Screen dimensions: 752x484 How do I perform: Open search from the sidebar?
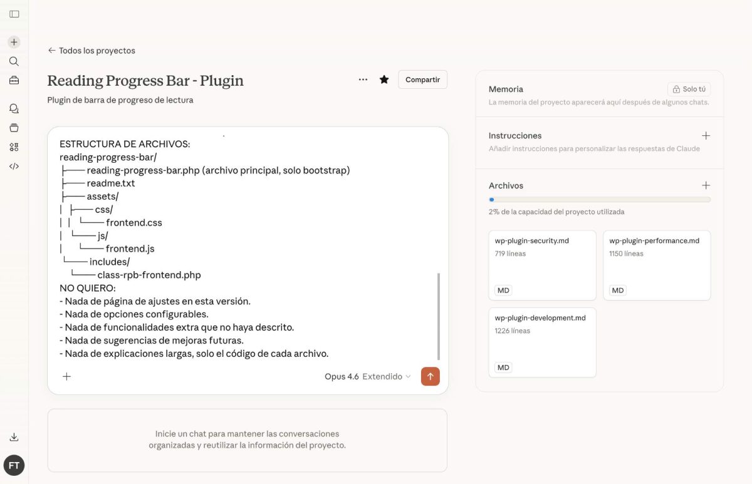pos(14,61)
